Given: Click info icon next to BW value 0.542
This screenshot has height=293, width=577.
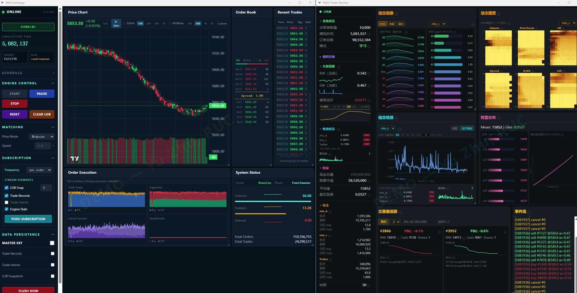Looking at the screenshot, I should (x=369, y=74).
